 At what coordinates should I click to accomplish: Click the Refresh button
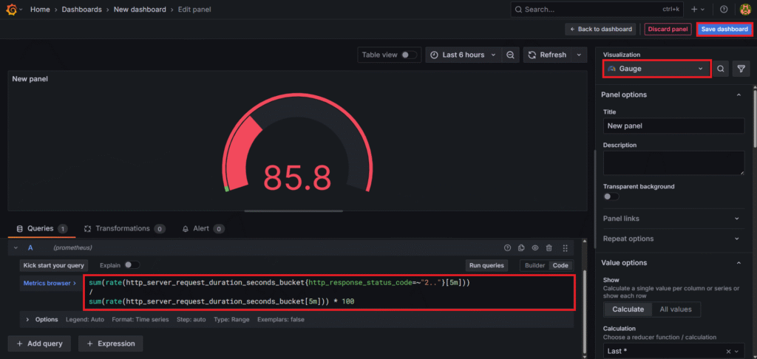pos(548,55)
